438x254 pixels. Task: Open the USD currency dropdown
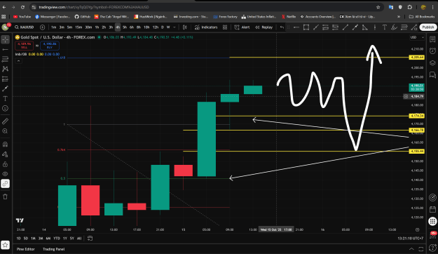[x=417, y=37]
